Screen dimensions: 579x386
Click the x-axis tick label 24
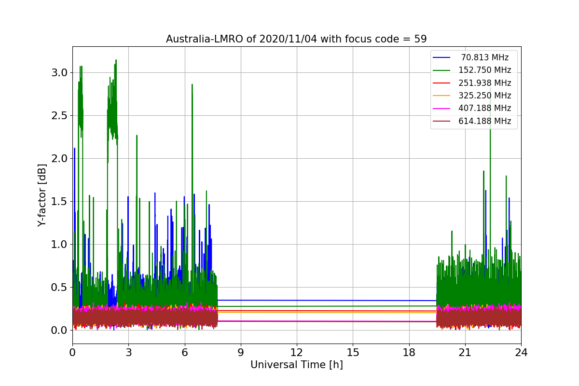click(x=521, y=352)
